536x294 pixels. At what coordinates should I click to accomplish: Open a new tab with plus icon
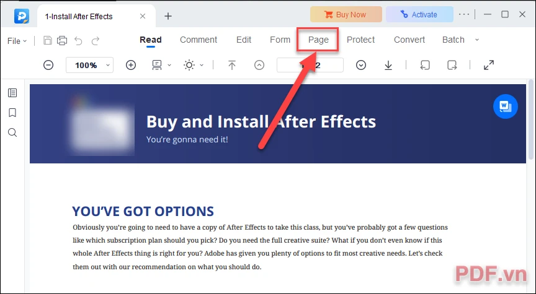[x=168, y=16]
